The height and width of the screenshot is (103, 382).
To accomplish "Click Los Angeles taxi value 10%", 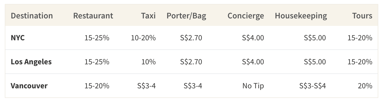I will click(x=149, y=62).
